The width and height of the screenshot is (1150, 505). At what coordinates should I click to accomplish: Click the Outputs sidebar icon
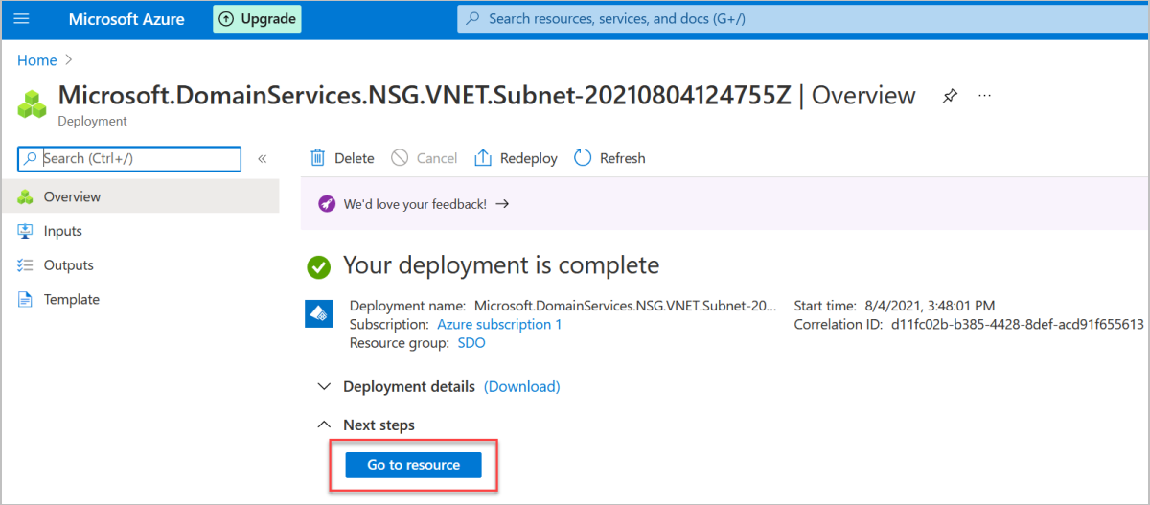[x=25, y=265]
